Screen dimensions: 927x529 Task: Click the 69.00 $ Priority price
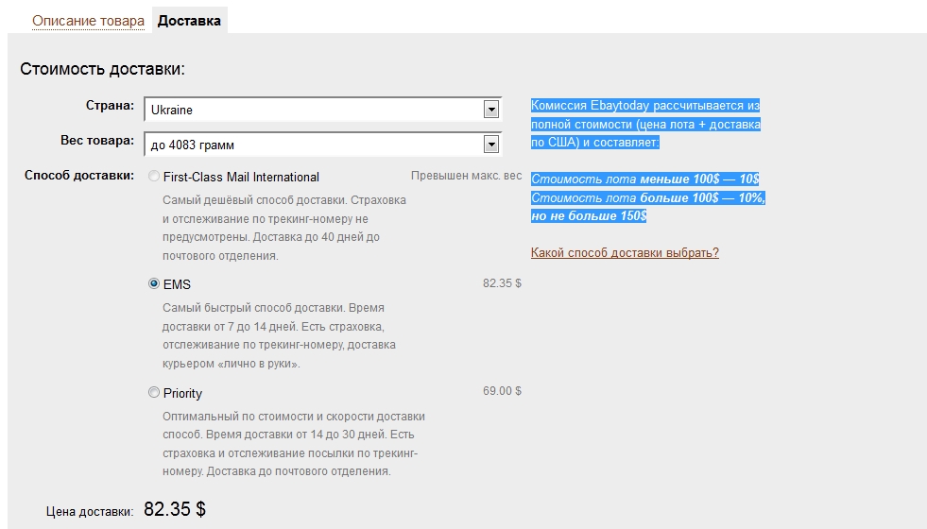pos(502,391)
